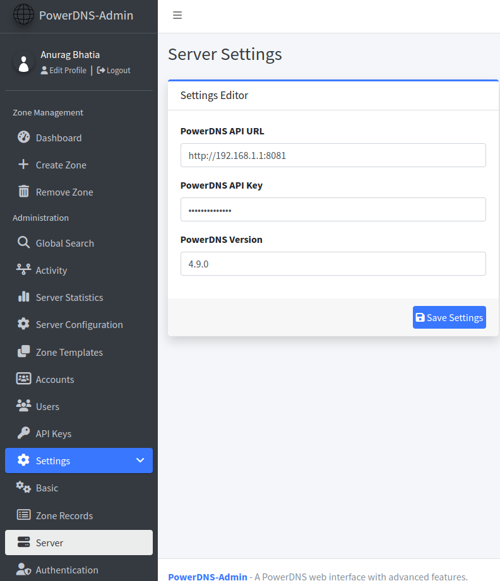
Task: Click the user avatar icon
Action: point(23,62)
